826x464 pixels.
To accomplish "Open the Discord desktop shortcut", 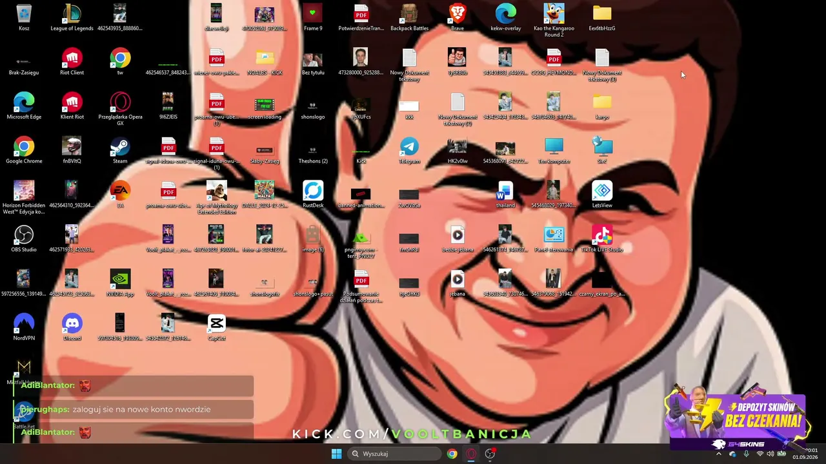I will click(72, 329).
